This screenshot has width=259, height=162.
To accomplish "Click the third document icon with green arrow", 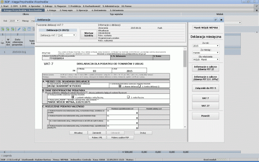I will pyautogui.click(x=12, y=29).
